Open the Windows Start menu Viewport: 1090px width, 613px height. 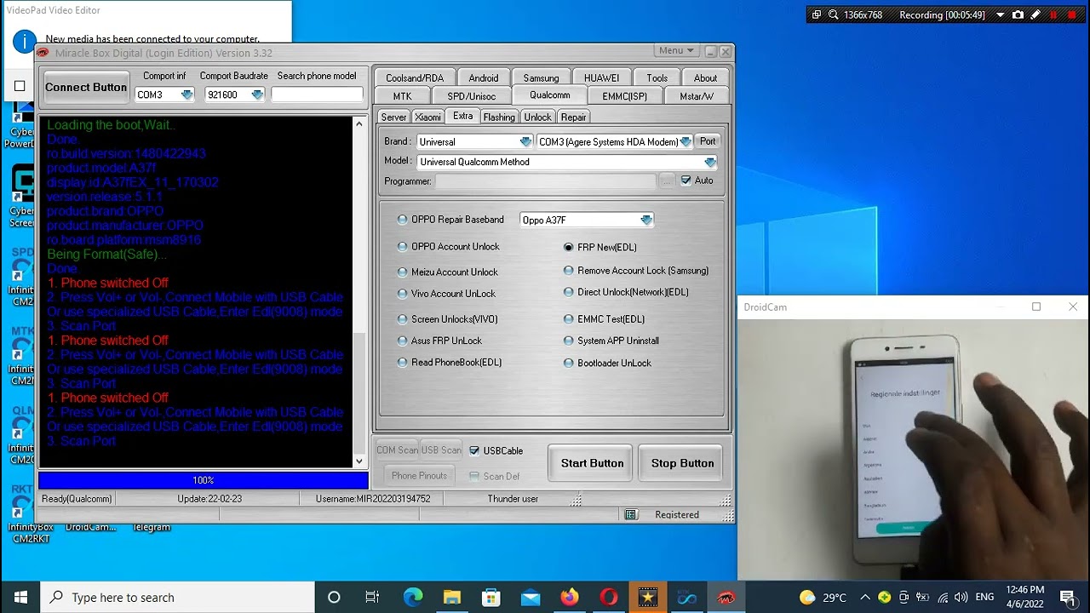click(20, 597)
